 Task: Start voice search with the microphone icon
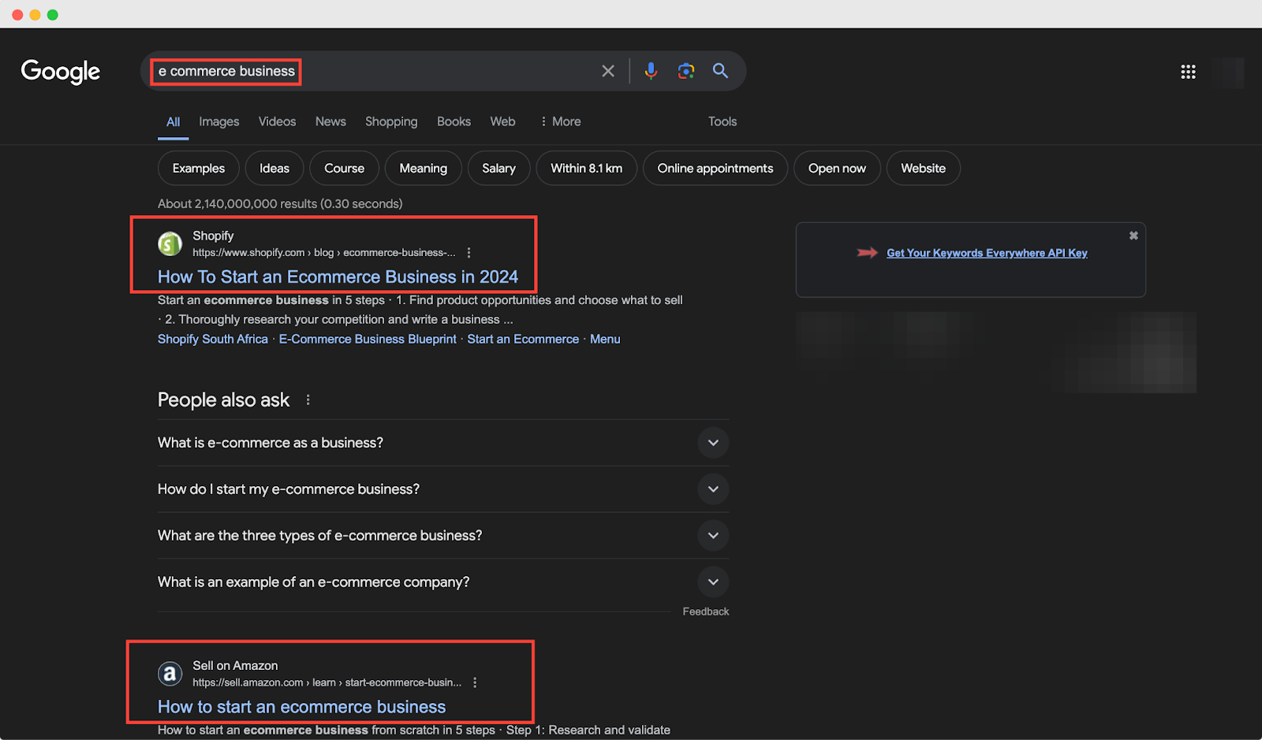651,71
